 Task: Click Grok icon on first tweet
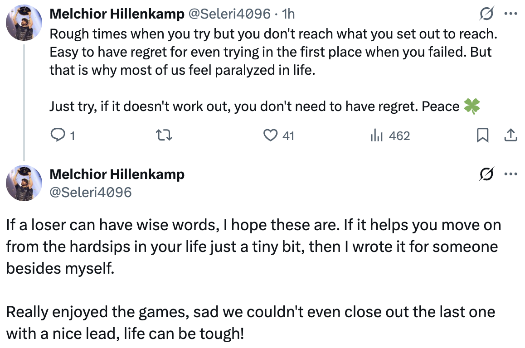(486, 14)
